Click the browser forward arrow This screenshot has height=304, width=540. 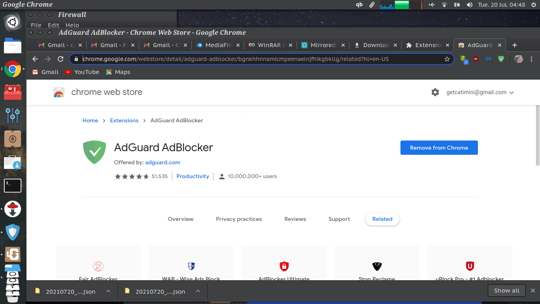point(48,59)
